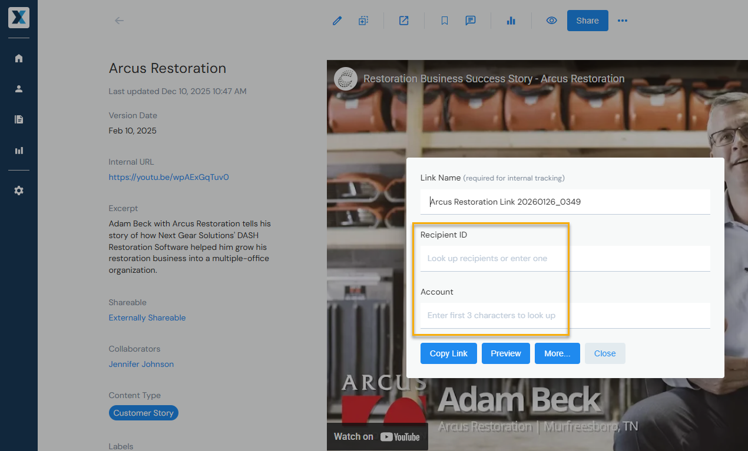
Task: Click Watch on YouTube in video
Action: (x=377, y=436)
